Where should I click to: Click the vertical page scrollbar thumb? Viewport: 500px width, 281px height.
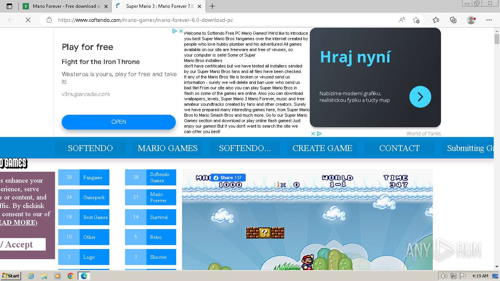[x=497, y=39]
